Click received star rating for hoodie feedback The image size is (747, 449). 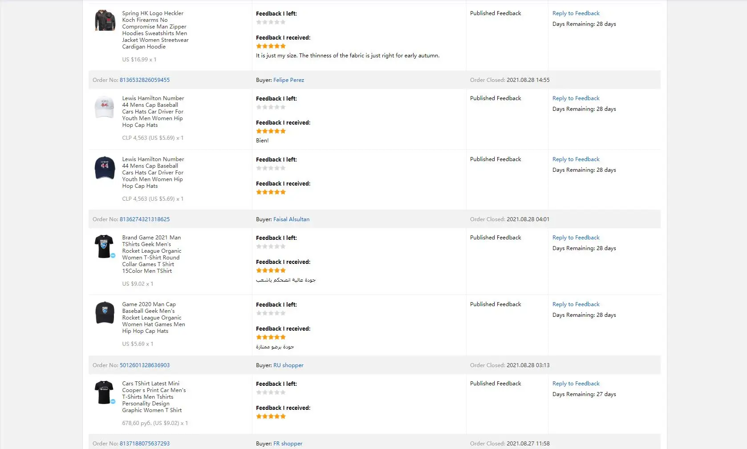point(271,46)
